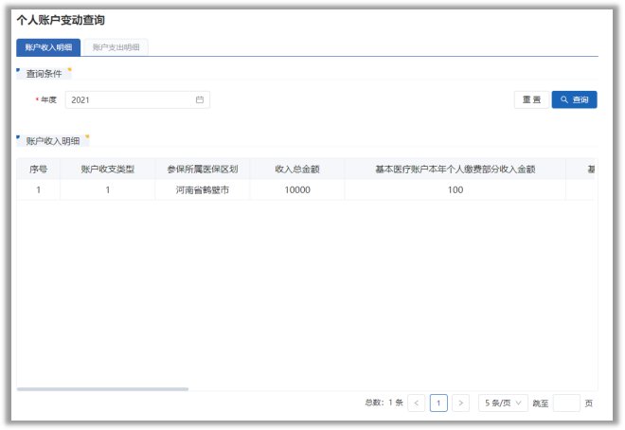Click the 序号 column header
Image resolution: width=625 pixels, height=430 pixels.
(x=39, y=170)
